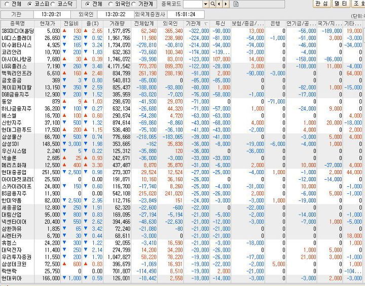Screen dimensions: 365x286
Task: Open the document icon next to arrows
Action: click(236, 4)
